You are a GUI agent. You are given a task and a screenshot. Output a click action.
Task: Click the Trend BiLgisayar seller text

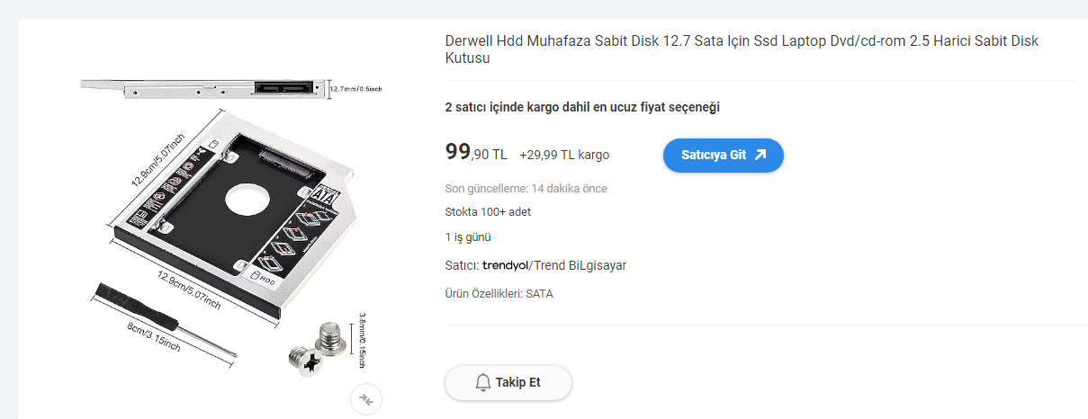pyautogui.click(x=580, y=265)
